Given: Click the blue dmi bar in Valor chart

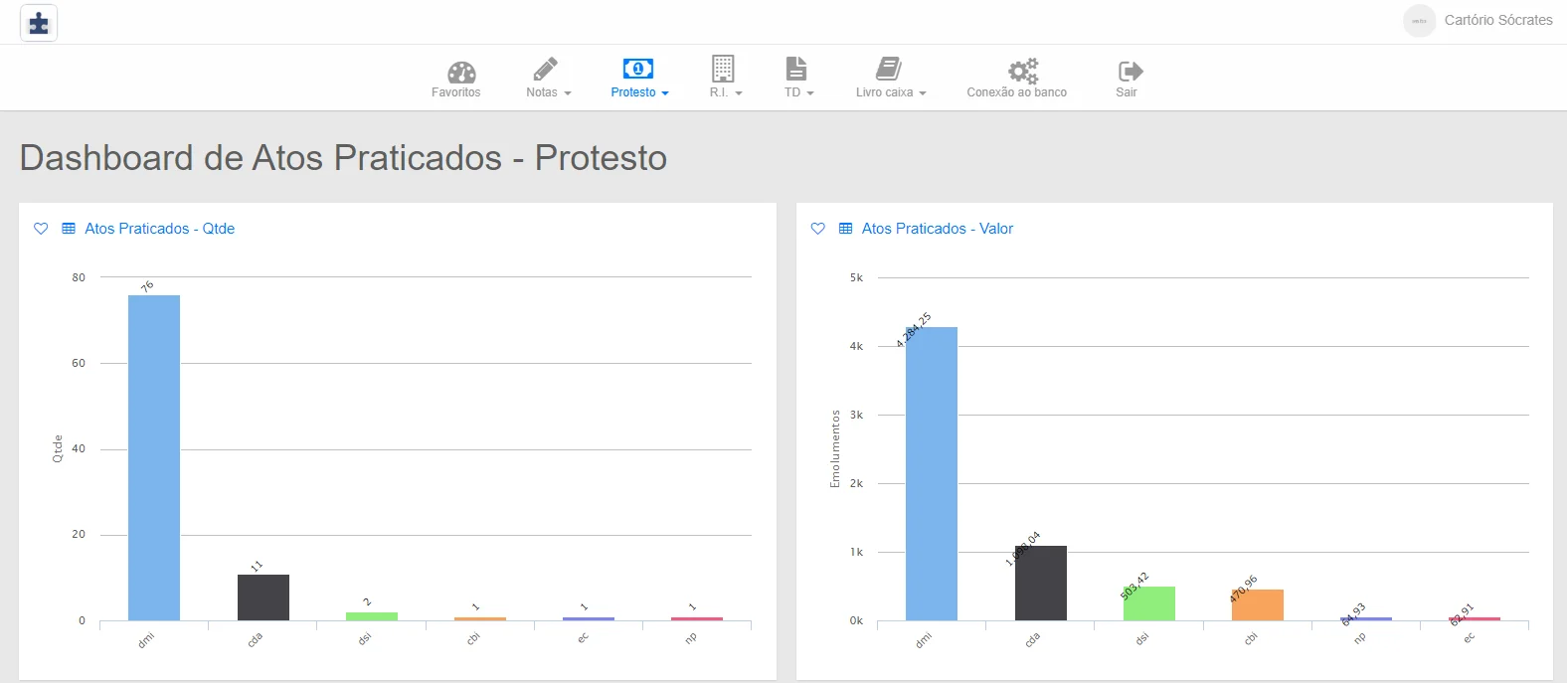Looking at the screenshot, I should click(932, 474).
